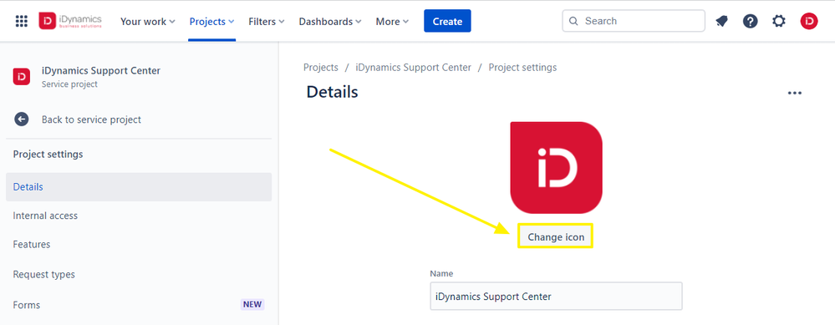The height and width of the screenshot is (325, 835).
Task: Expand the More dropdown
Action: (392, 21)
